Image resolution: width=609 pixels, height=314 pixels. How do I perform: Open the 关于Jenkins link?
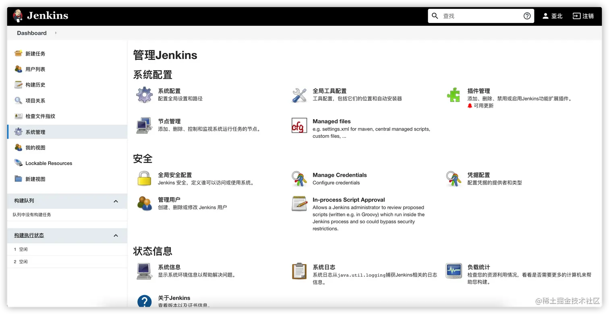[174, 298]
